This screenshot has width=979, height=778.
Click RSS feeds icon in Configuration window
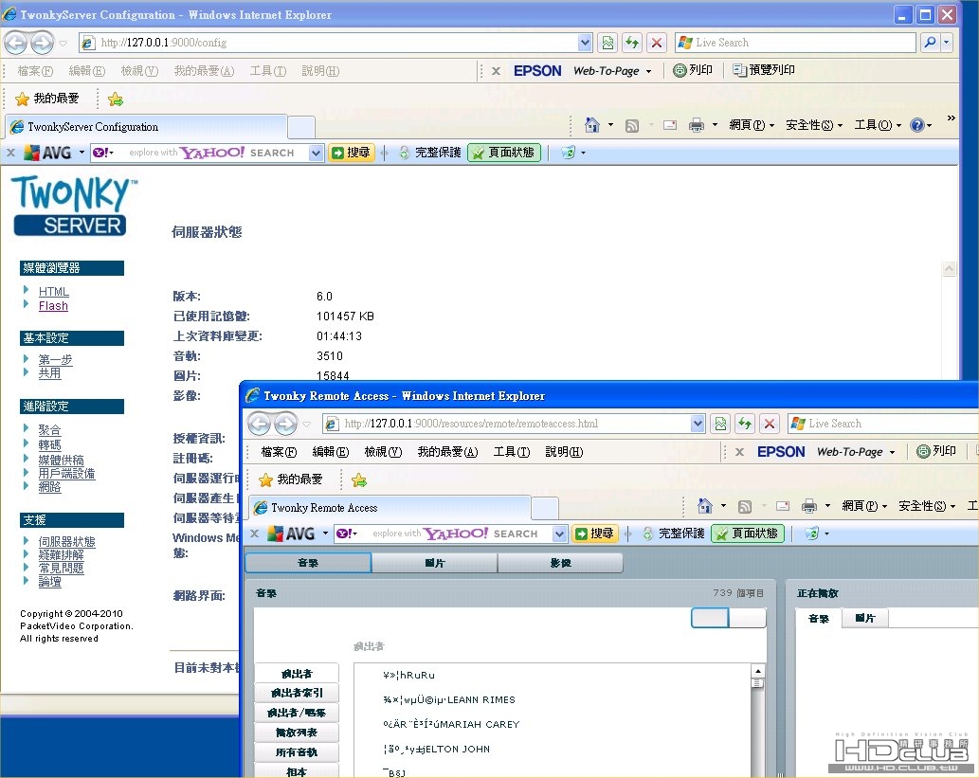click(632, 125)
